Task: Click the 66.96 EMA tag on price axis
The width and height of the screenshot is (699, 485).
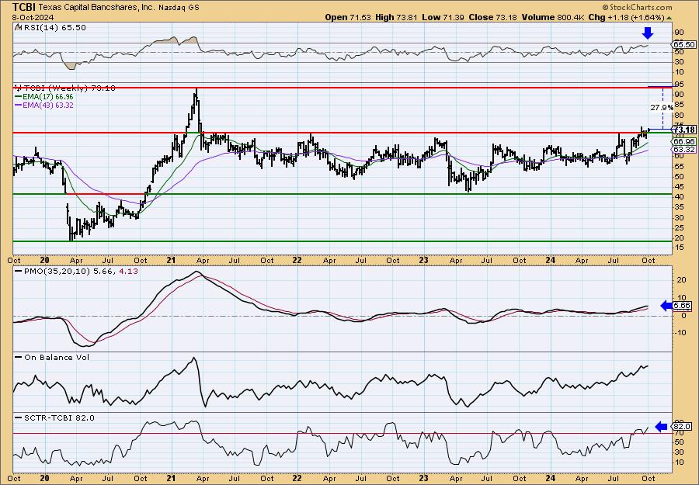Action: click(684, 141)
